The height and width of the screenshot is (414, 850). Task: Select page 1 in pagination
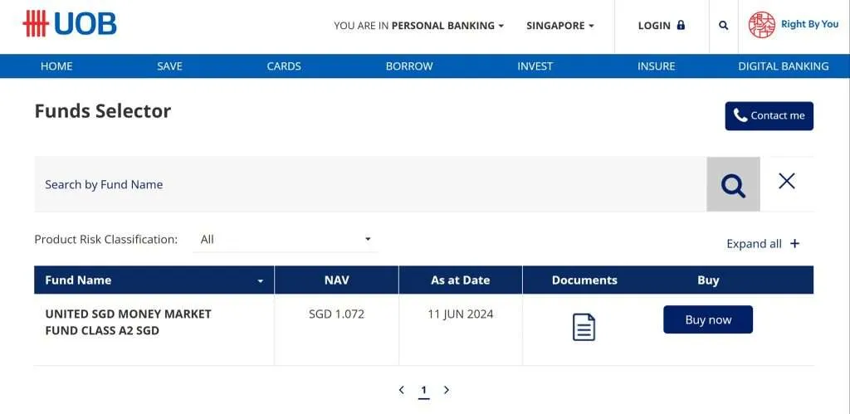pyautogui.click(x=424, y=390)
